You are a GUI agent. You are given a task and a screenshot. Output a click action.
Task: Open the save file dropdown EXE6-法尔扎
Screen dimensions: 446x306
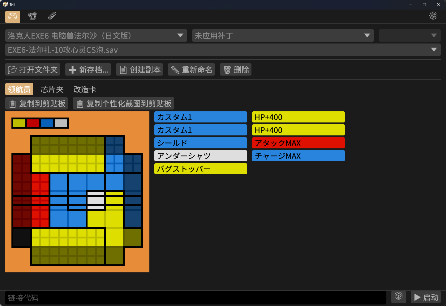(223, 50)
